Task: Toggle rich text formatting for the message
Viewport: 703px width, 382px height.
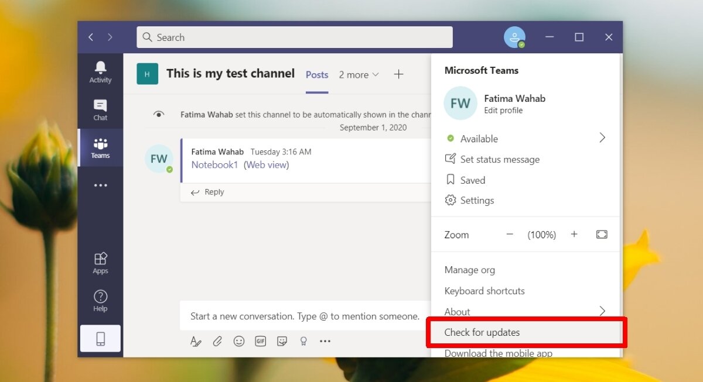Action: pos(196,341)
